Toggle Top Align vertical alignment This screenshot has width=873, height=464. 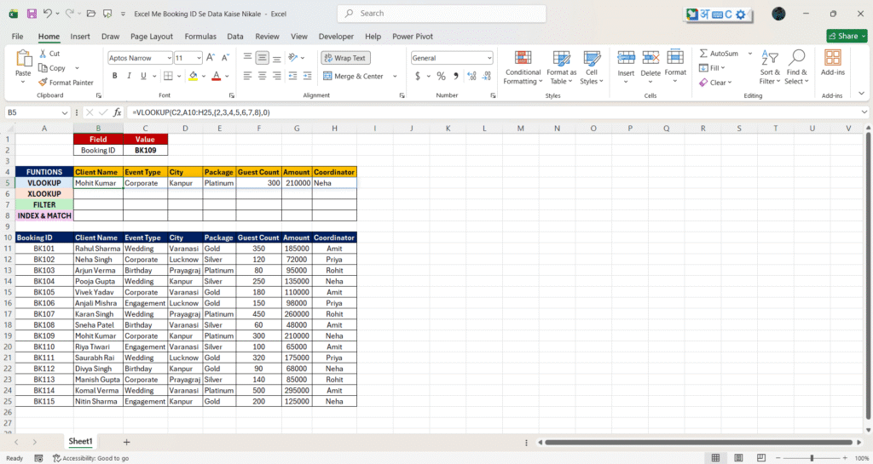[248, 58]
